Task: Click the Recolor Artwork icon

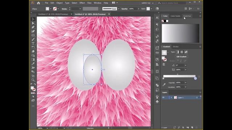Action: click(157, 9)
